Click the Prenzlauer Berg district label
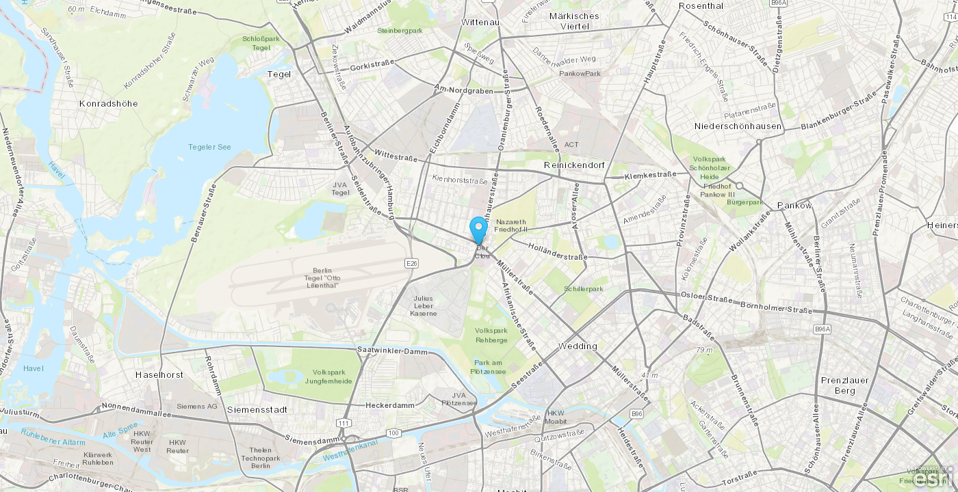 [x=845, y=385]
